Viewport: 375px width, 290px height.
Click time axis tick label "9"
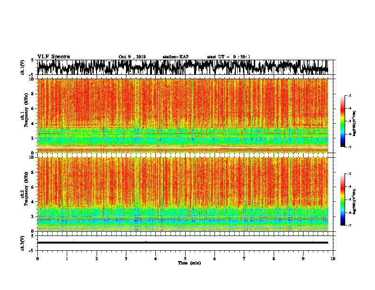coord(303,259)
